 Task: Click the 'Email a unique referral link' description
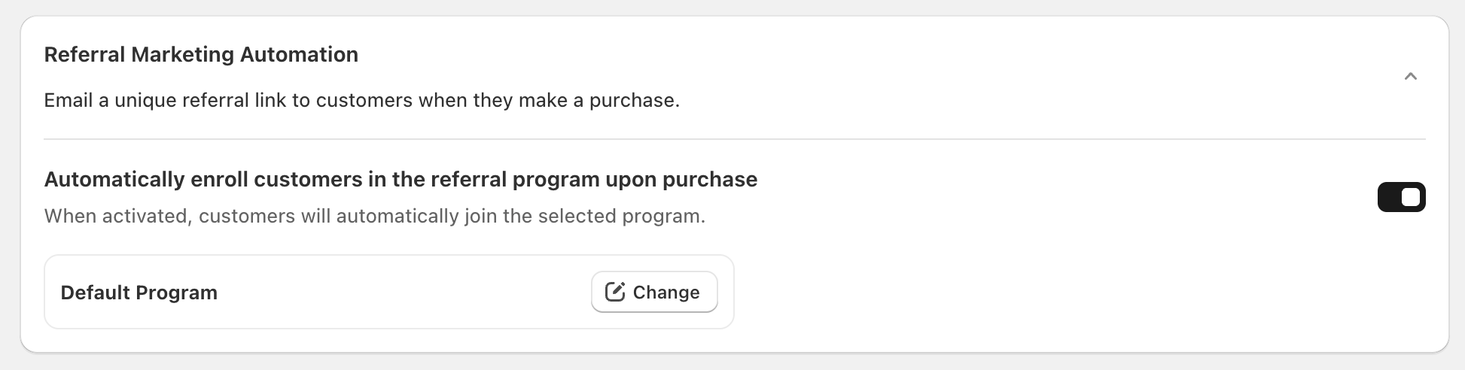coord(361,101)
